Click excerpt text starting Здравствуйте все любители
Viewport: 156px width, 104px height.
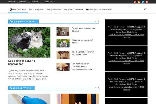28,75
